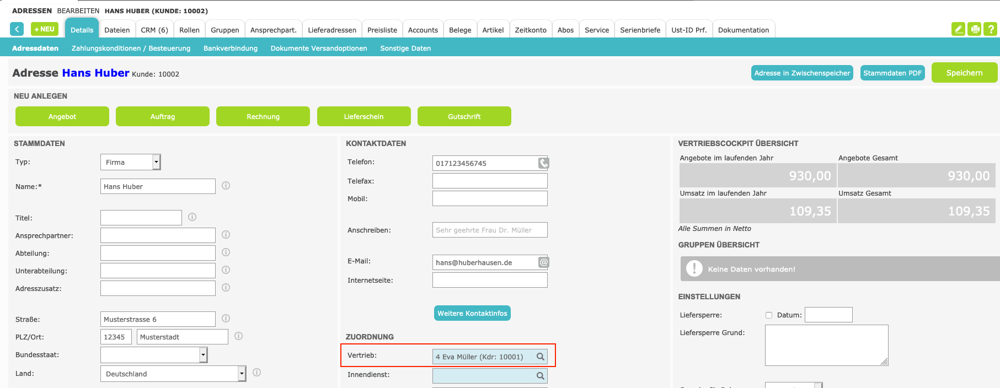The width and height of the screenshot is (1000, 388).
Task: Click the back arrow icon
Action: pos(17,29)
